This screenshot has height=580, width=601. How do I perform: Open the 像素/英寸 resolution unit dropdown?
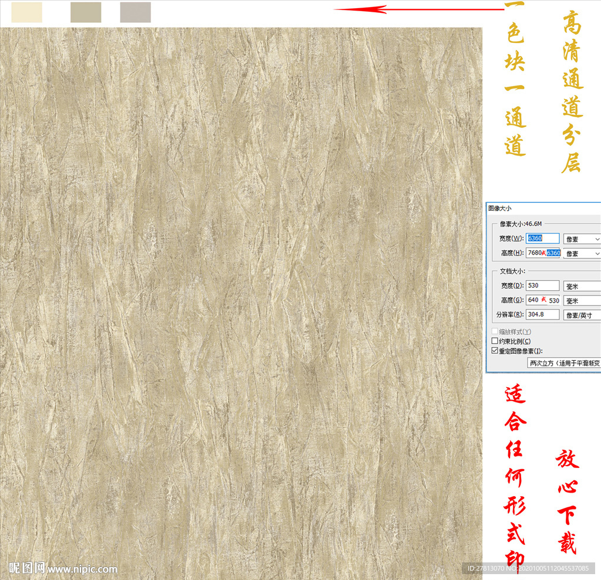tap(582, 316)
